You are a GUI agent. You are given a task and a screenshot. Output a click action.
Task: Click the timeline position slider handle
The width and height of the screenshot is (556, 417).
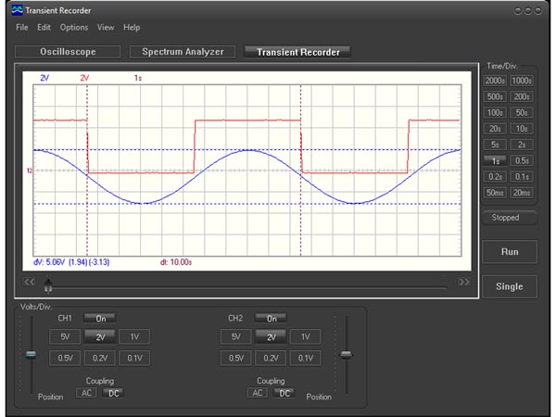point(48,285)
